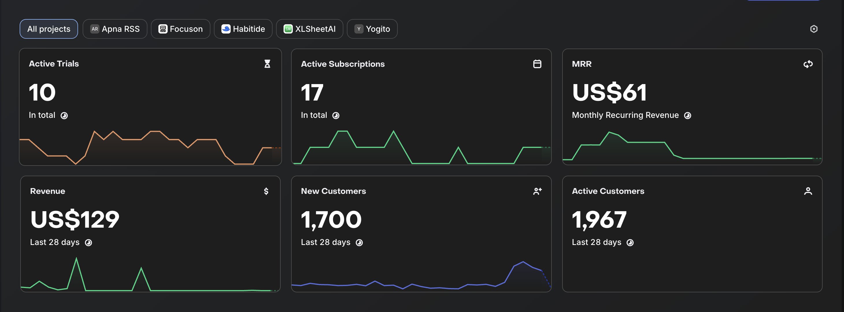Select the All projects filter
The height and width of the screenshot is (312, 844).
(x=49, y=29)
